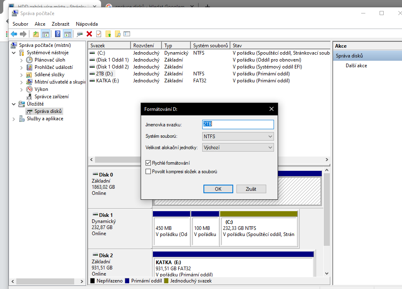This screenshot has height=289, width=402.
Task: Open the Systém souborů NTFS dropdown
Action: point(238,137)
